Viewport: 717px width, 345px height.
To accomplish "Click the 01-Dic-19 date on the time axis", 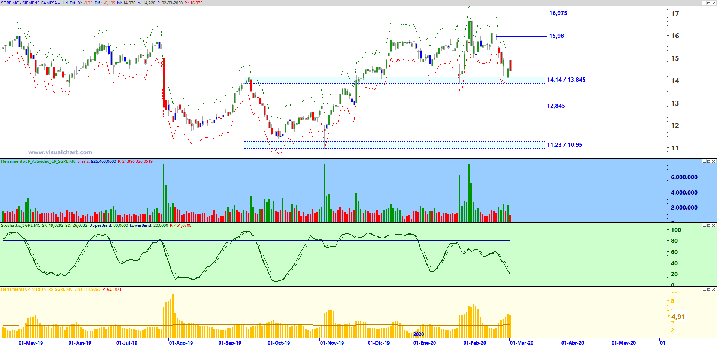I will pyautogui.click(x=379, y=342).
